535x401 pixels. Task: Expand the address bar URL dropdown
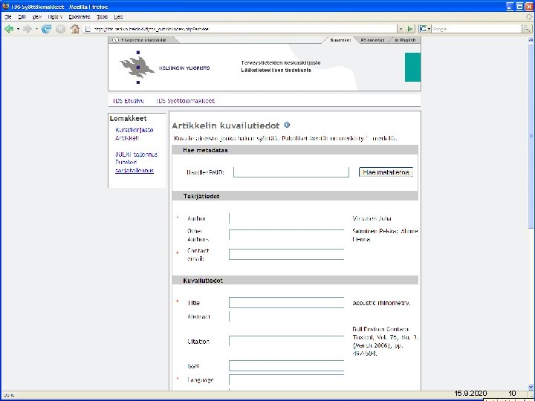[401, 29]
